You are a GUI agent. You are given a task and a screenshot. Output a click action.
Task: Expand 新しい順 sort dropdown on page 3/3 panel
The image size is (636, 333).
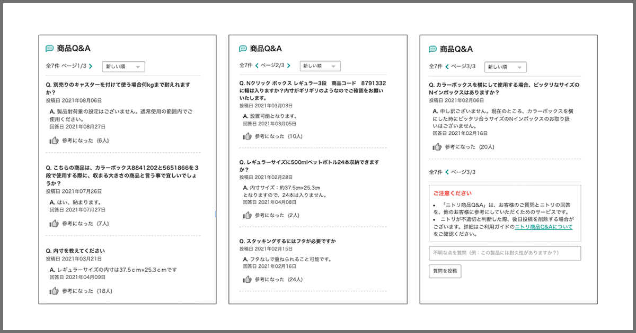506,67
